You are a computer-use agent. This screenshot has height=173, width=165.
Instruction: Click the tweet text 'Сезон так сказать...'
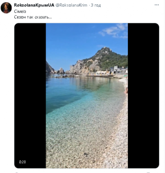(x=33, y=17)
